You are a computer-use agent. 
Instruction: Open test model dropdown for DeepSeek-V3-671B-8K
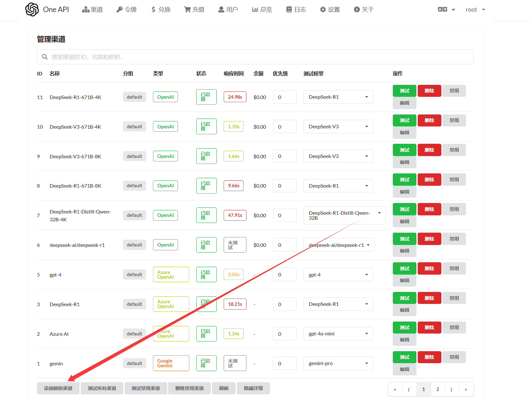(338, 156)
